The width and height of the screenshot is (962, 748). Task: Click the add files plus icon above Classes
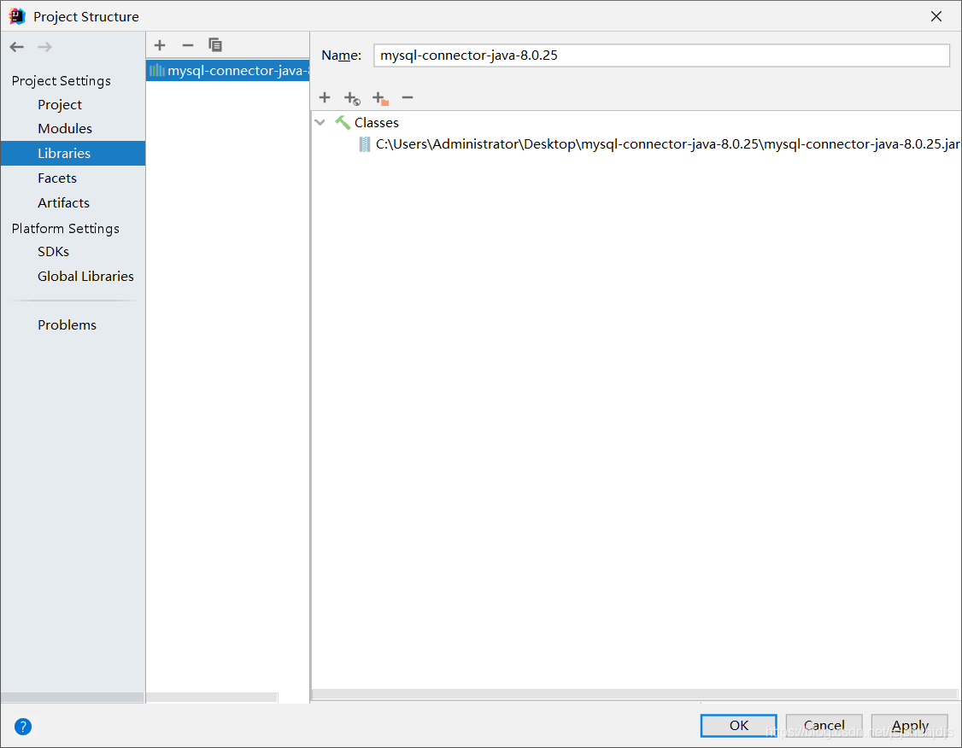click(325, 97)
